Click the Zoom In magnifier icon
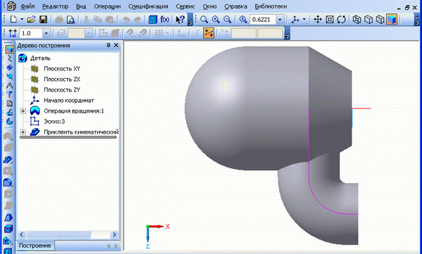This screenshot has height=254, width=422. click(x=216, y=20)
